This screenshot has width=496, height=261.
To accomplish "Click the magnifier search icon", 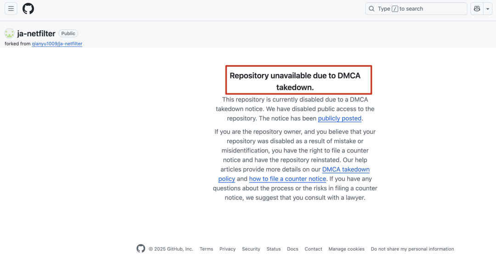I will click(x=372, y=9).
